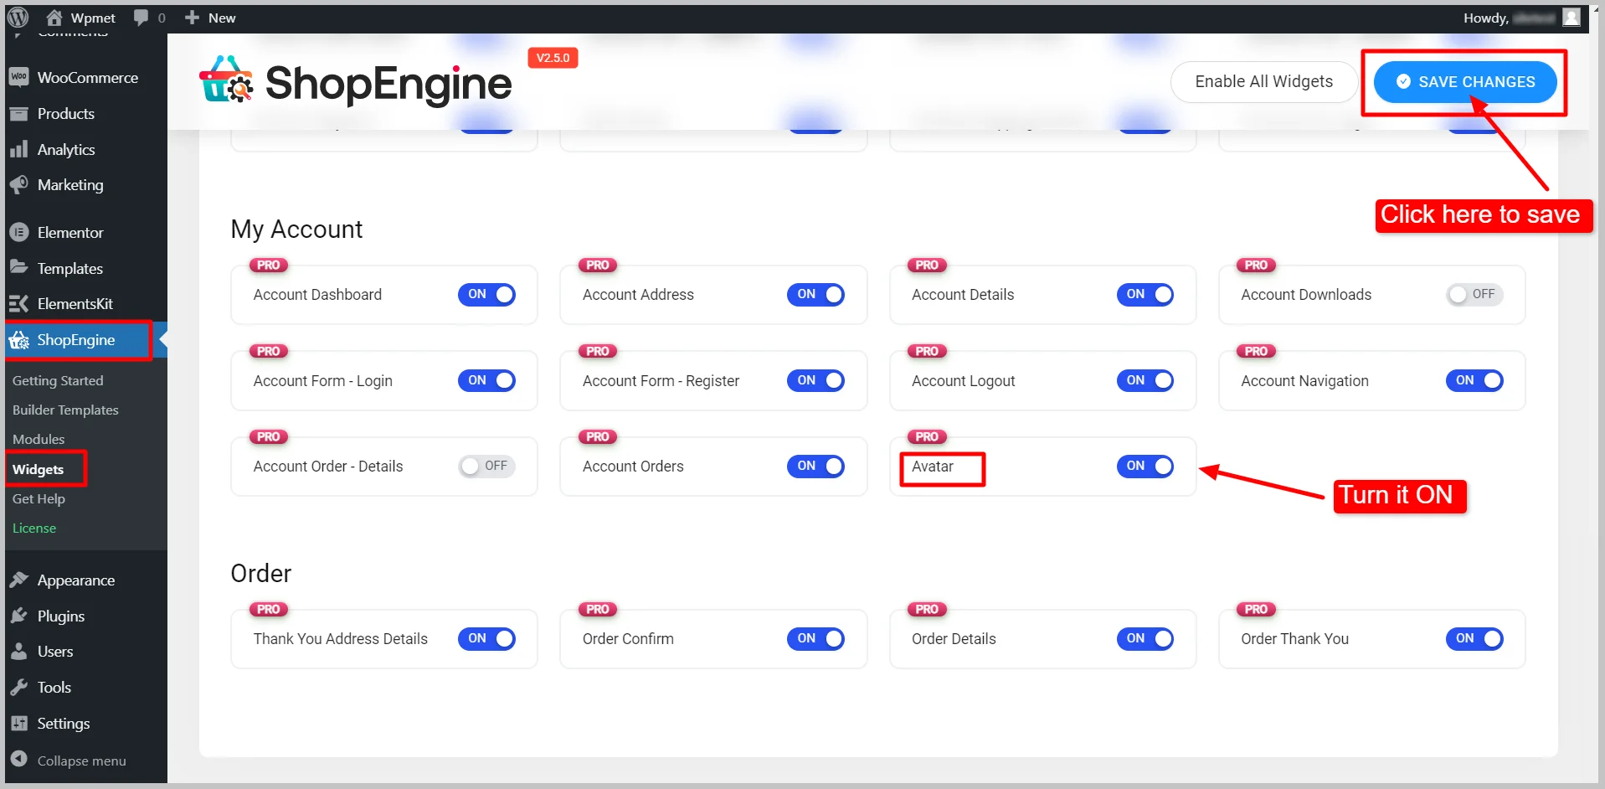Click the Collapse menu arrow icon
The height and width of the screenshot is (789, 1605).
coord(19,759)
